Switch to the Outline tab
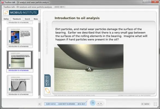The height and width of the screenshot is (109, 160). [x=6, y=19]
